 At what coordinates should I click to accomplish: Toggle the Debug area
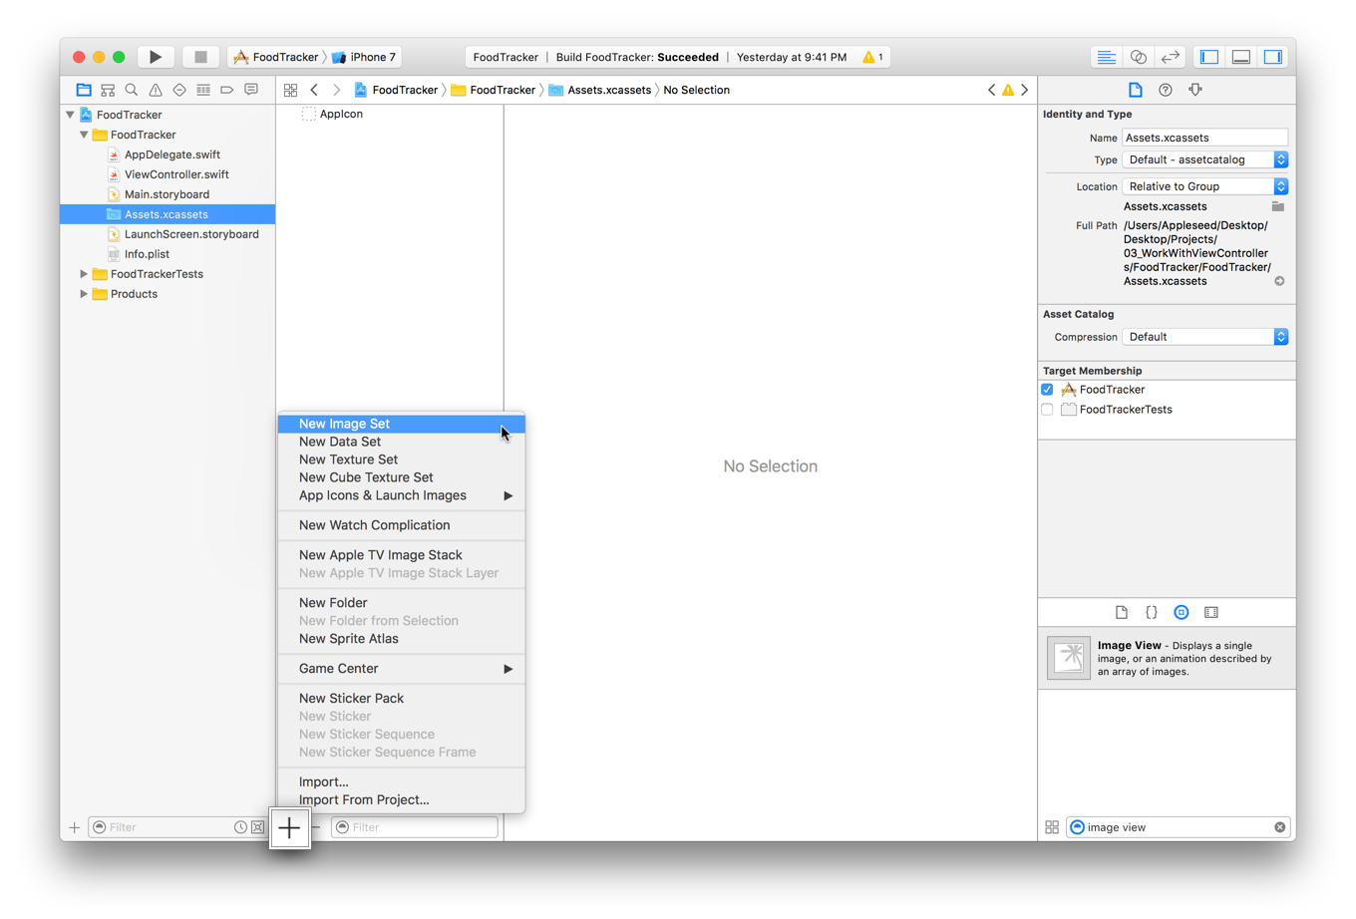1241,57
